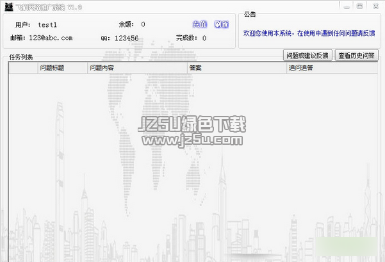Click the 任务列表 group label
385x262 pixels.
[x=21, y=57]
